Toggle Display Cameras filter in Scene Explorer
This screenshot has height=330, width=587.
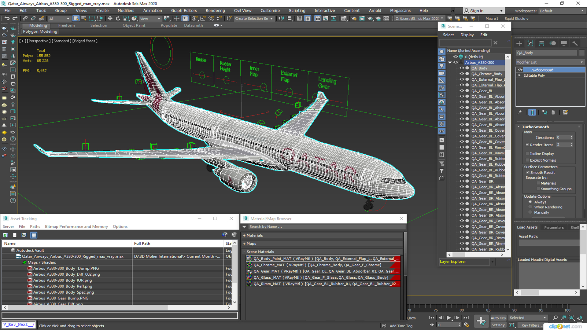click(442, 73)
